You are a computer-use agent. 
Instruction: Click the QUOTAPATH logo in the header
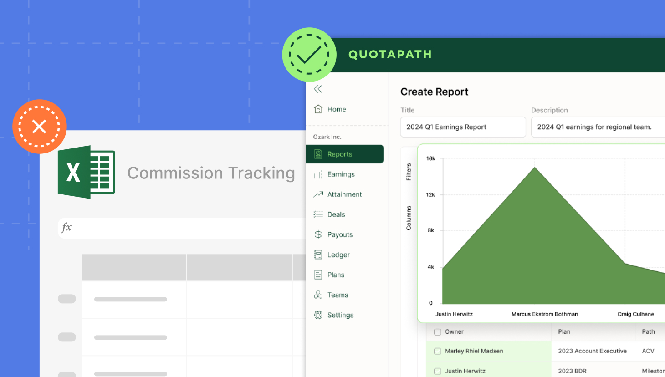tap(390, 54)
